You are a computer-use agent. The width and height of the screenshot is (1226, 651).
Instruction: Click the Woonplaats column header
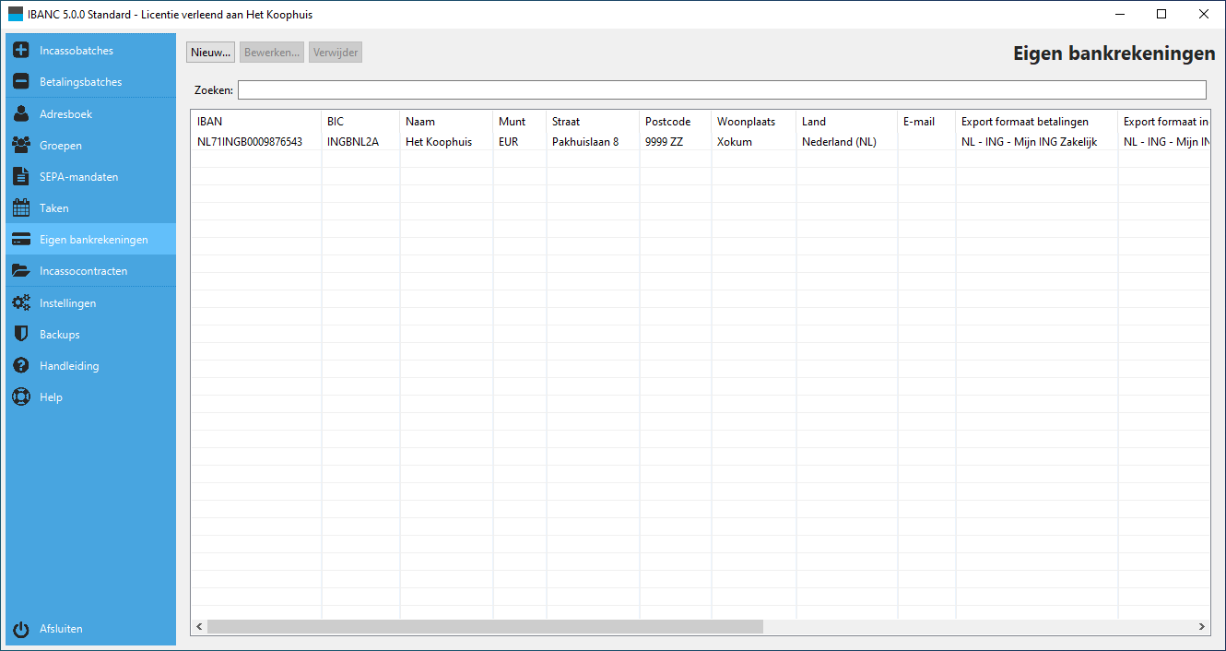(746, 122)
